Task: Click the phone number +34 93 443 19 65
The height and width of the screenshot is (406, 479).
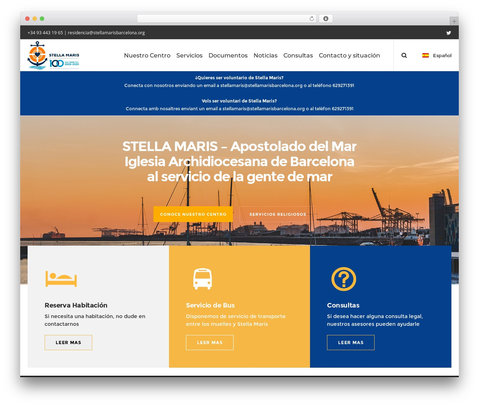Action: point(45,33)
